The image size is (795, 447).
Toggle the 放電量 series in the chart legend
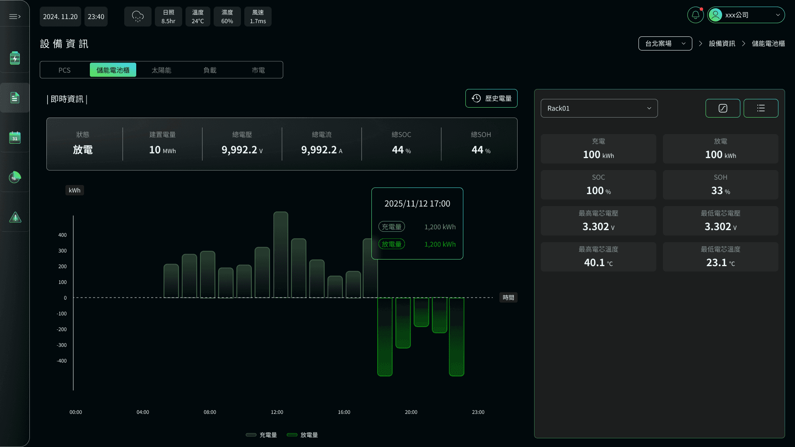[303, 435]
